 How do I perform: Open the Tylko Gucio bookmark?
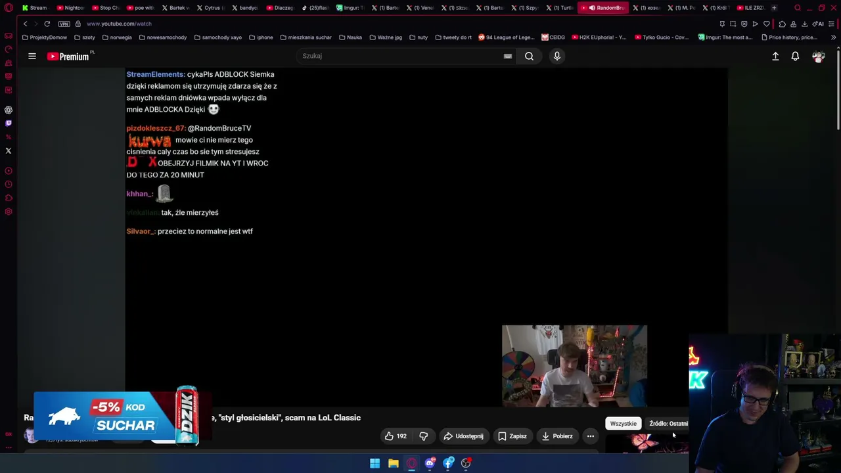point(662,37)
